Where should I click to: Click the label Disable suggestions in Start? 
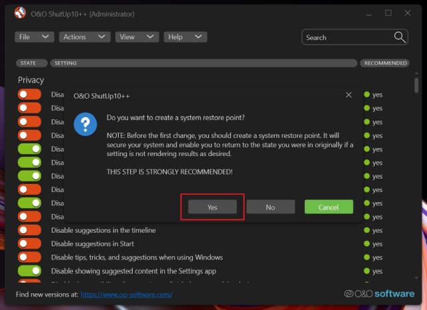coord(93,244)
